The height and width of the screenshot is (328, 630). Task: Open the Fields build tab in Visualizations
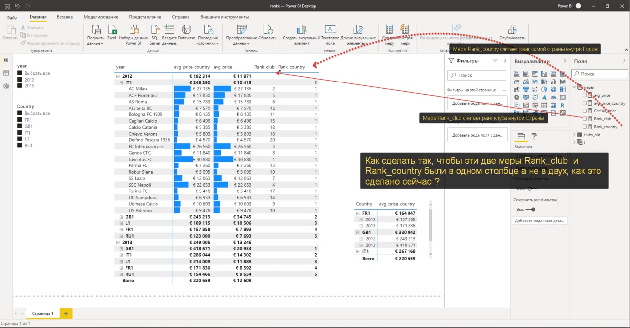pos(521,136)
